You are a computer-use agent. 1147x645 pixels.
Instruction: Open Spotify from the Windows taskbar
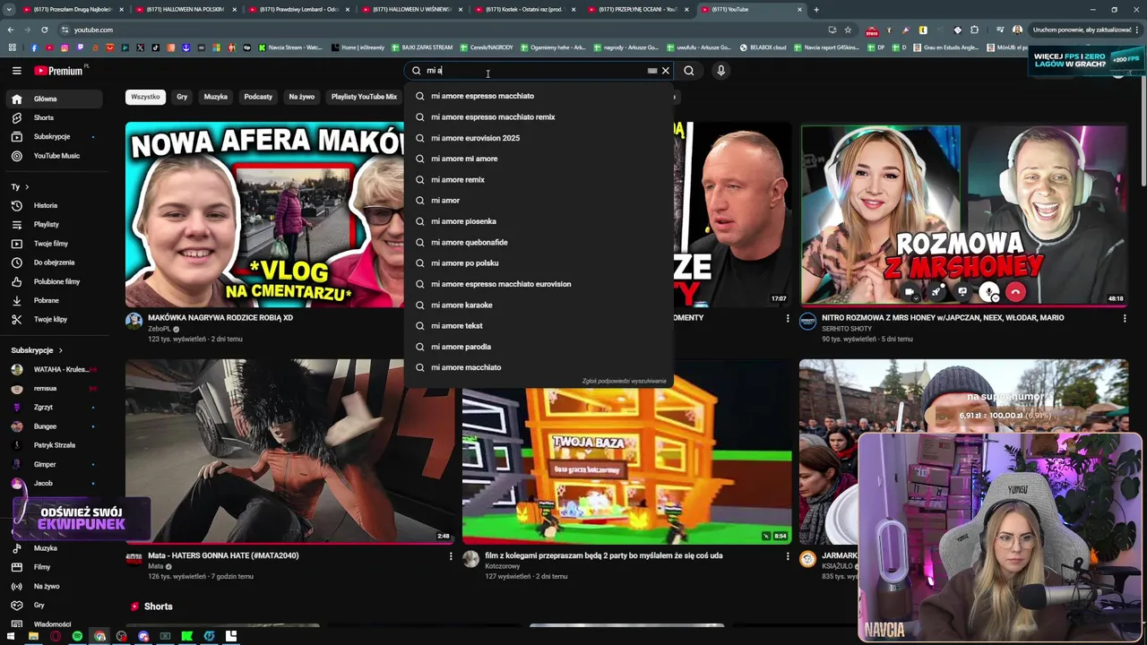coord(77,636)
